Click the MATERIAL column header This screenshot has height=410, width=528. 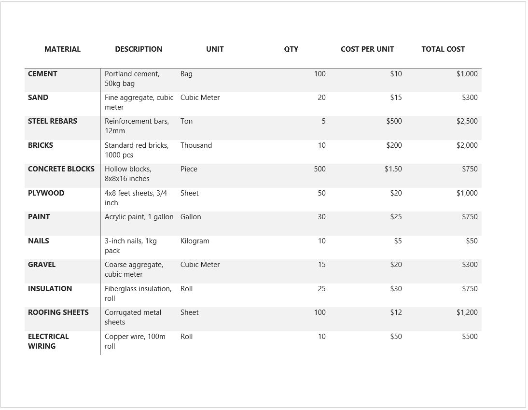(x=62, y=49)
